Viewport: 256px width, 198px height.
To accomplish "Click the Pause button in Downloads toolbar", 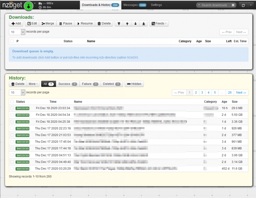I will coord(65,23).
